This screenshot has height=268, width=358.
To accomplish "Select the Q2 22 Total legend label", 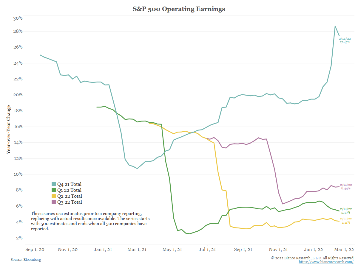I will (70, 196).
